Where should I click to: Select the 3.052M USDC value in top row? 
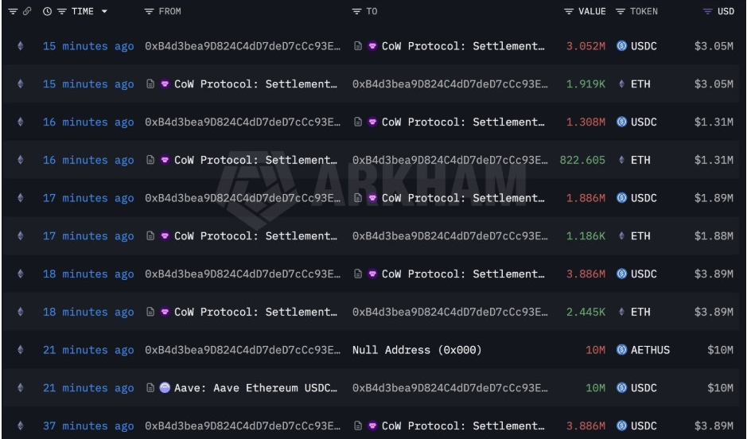point(586,46)
